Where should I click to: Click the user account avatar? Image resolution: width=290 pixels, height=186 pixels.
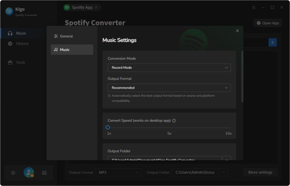point(29,173)
